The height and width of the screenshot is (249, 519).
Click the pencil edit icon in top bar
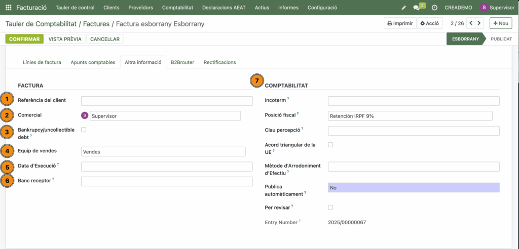pyautogui.click(x=403, y=8)
